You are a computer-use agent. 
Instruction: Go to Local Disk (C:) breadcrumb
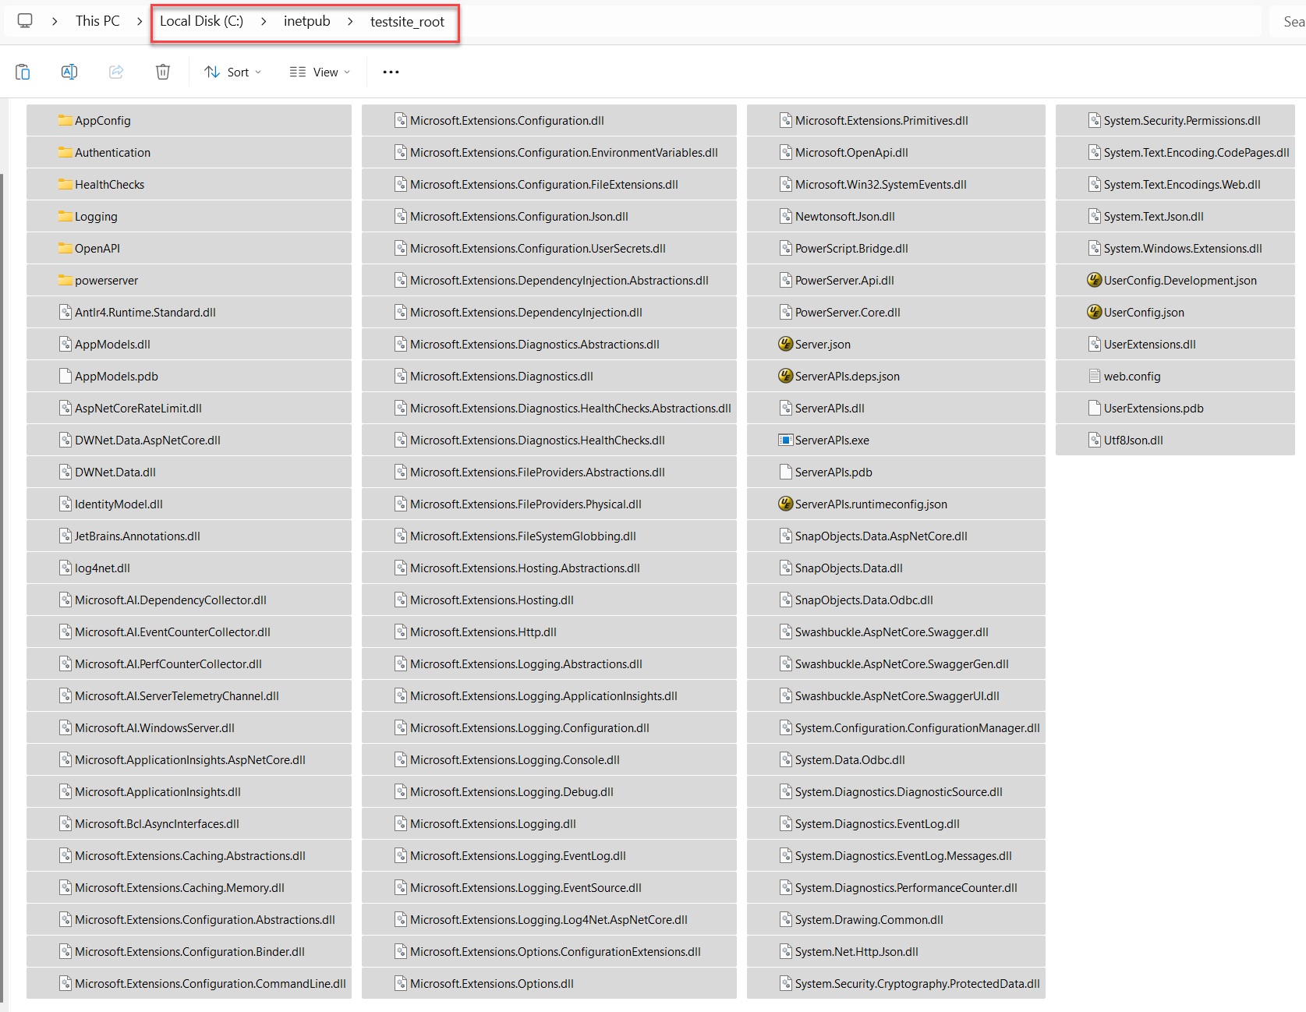[x=201, y=21]
